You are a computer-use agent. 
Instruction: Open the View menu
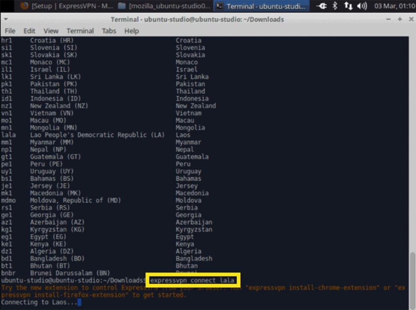[51, 31]
